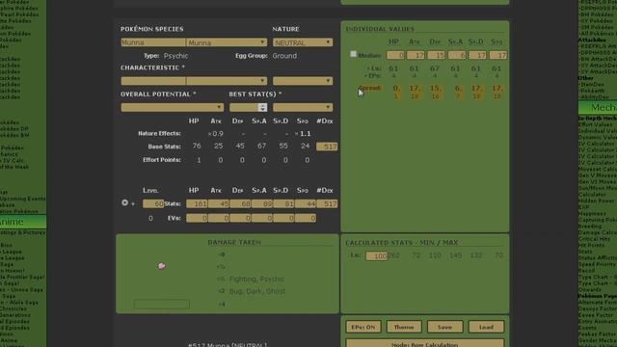Toggle the Median checkbox

point(353,54)
